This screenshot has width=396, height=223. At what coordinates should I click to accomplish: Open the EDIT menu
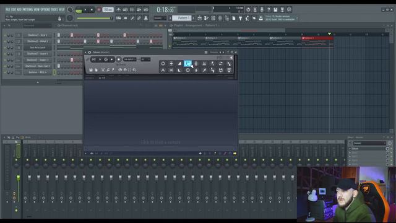[14, 10]
